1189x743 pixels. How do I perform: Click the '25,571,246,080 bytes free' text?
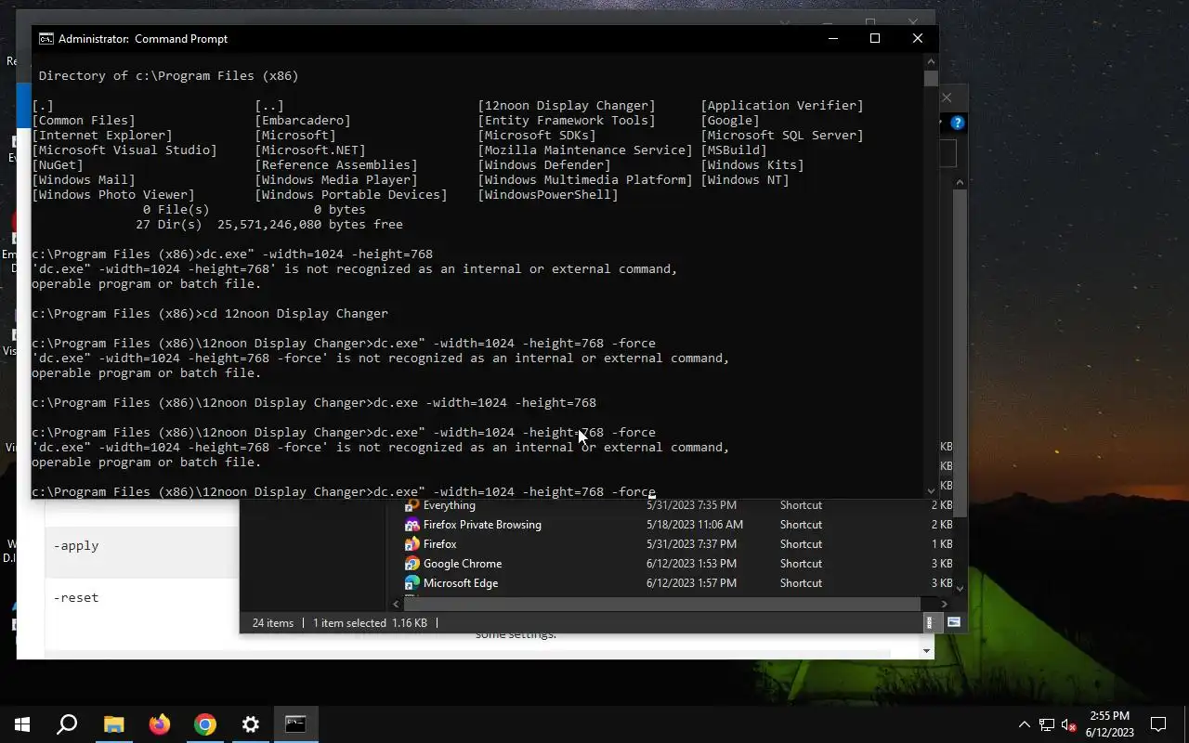310,225
